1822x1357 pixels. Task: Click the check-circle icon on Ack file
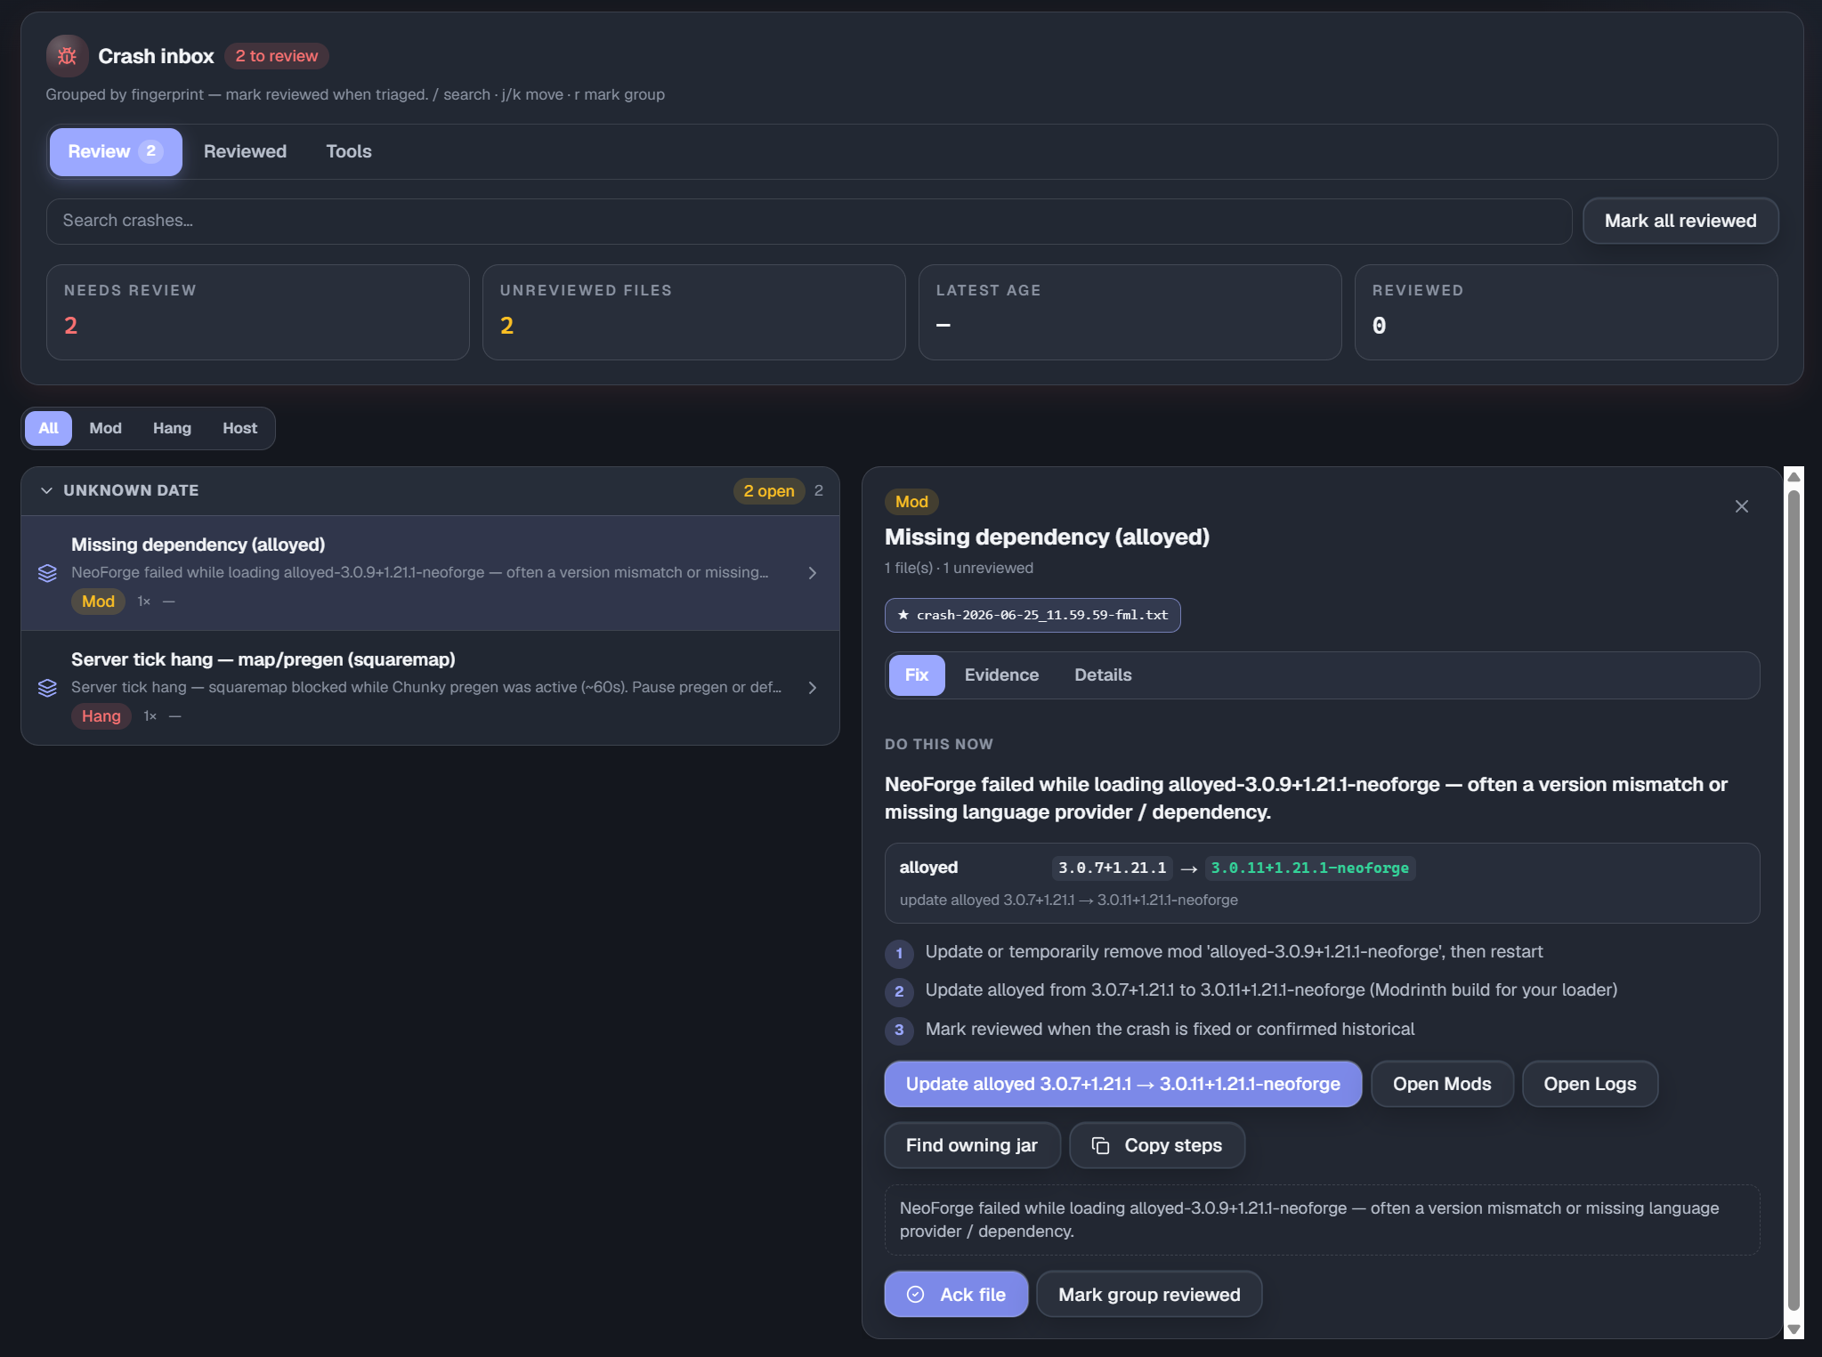[x=915, y=1295]
